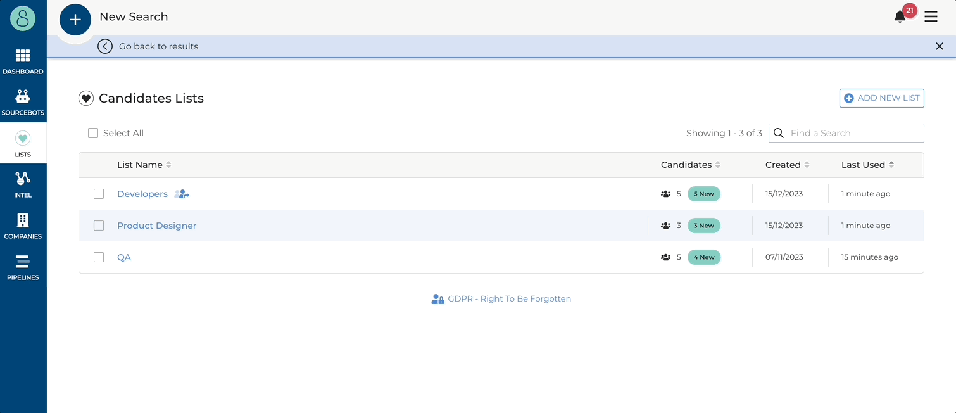956x413 pixels.
Task: Select the Lists section in the sidebar
Action: 23,143
